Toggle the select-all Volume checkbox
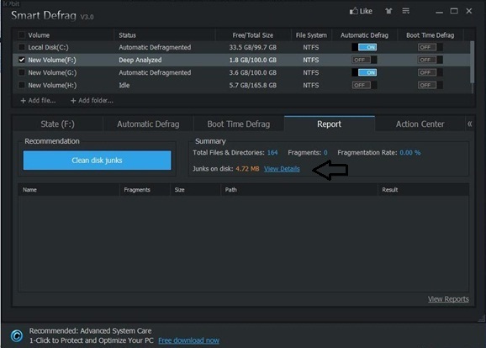Image resolution: width=486 pixels, height=348 pixels. click(21, 35)
